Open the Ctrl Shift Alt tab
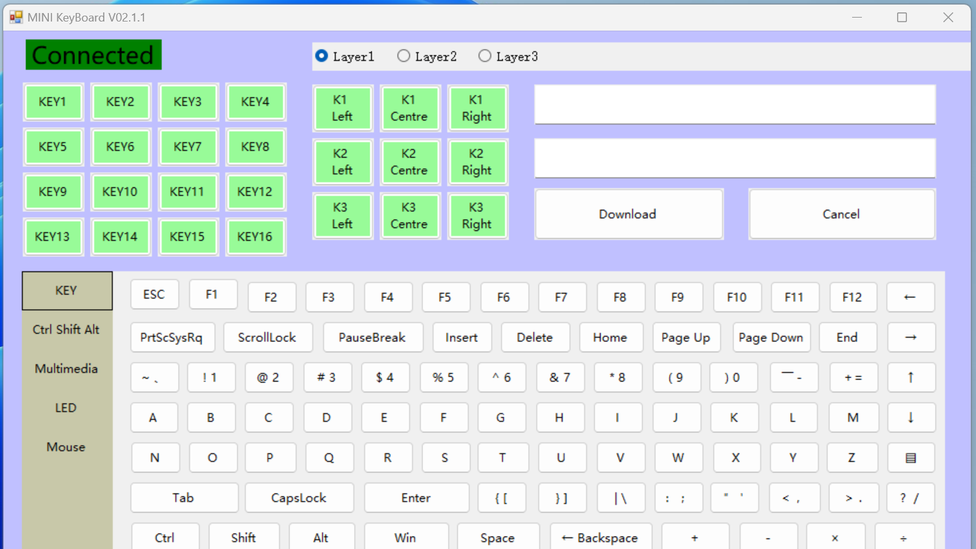Viewport: 976px width, 549px height. click(x=67, y=330)
